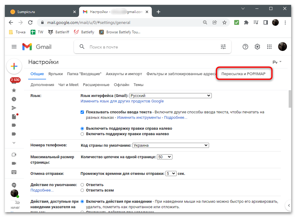Open the Starred folder in the sidebar
Viewport: 296px width, 217px height.
tap(13, 90)
